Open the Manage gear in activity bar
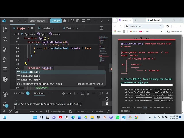This screenshot has height=138, width=184. 5,104
